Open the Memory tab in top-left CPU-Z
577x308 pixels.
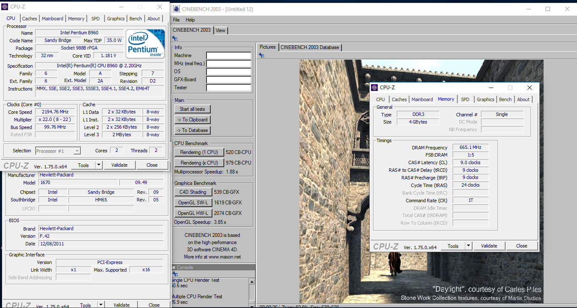[x=76, y=19]
